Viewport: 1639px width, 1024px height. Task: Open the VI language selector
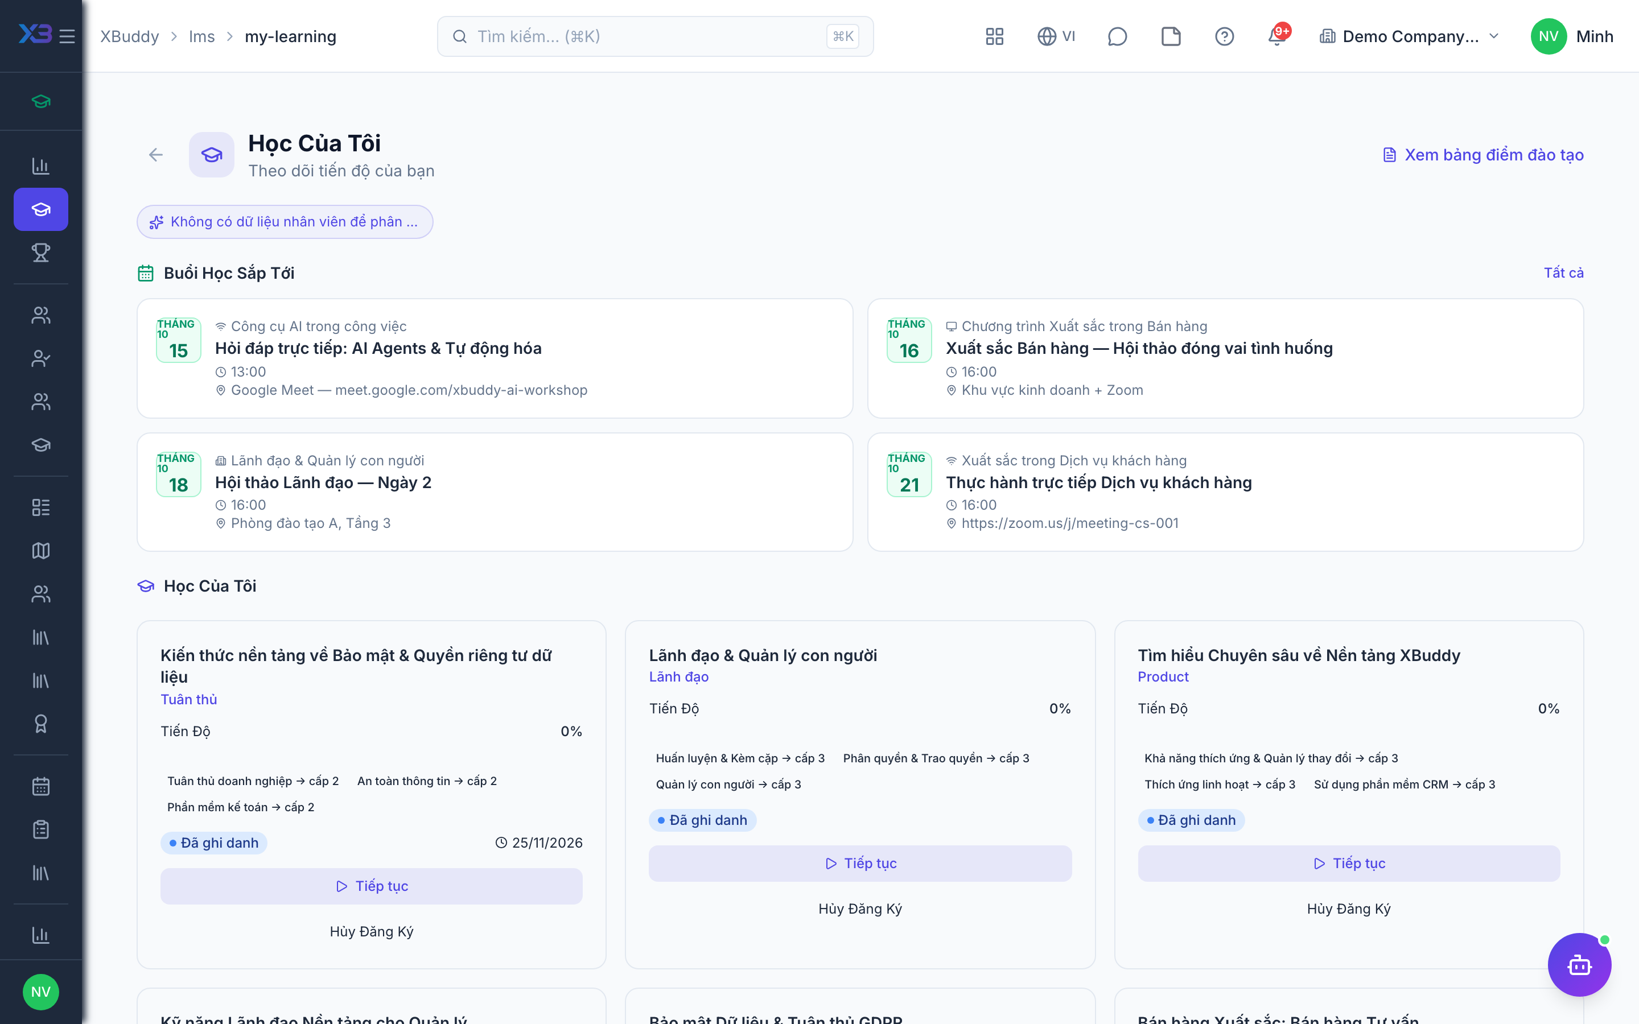(1057, 36)
